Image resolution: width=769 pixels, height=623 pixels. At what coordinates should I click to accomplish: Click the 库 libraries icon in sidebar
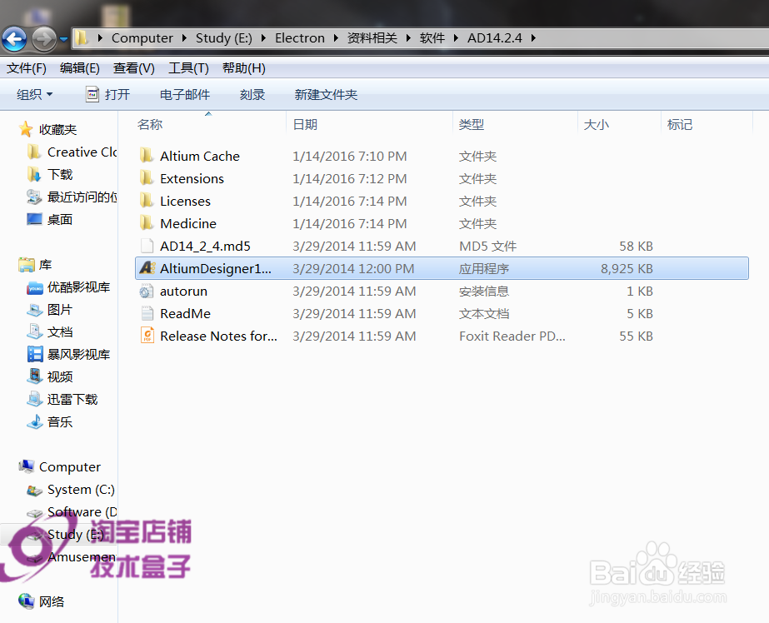(27, 265)
